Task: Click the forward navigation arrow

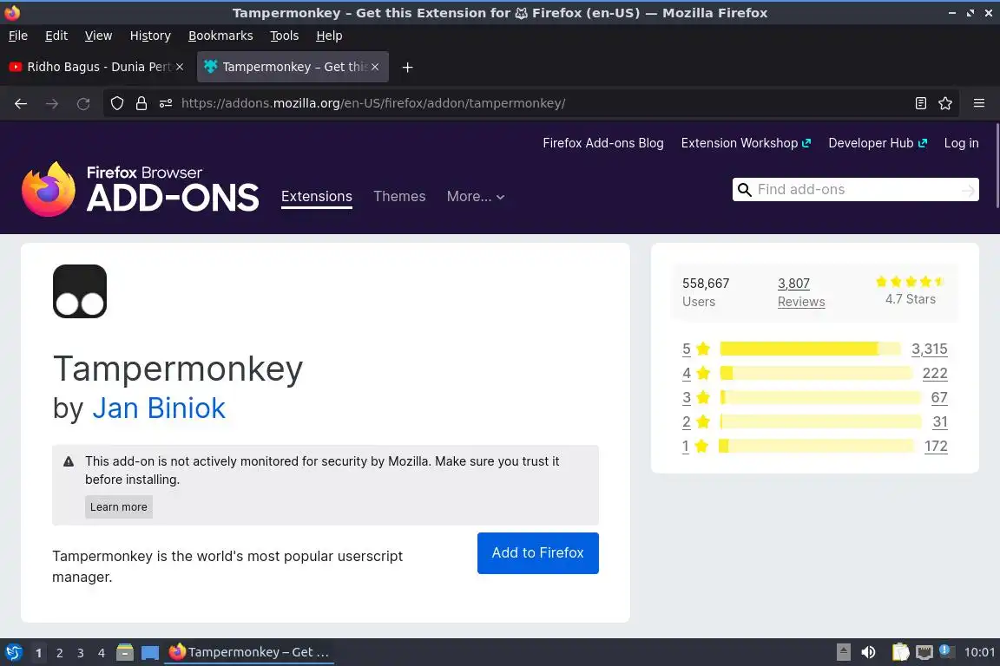Action: click(52, 103)
